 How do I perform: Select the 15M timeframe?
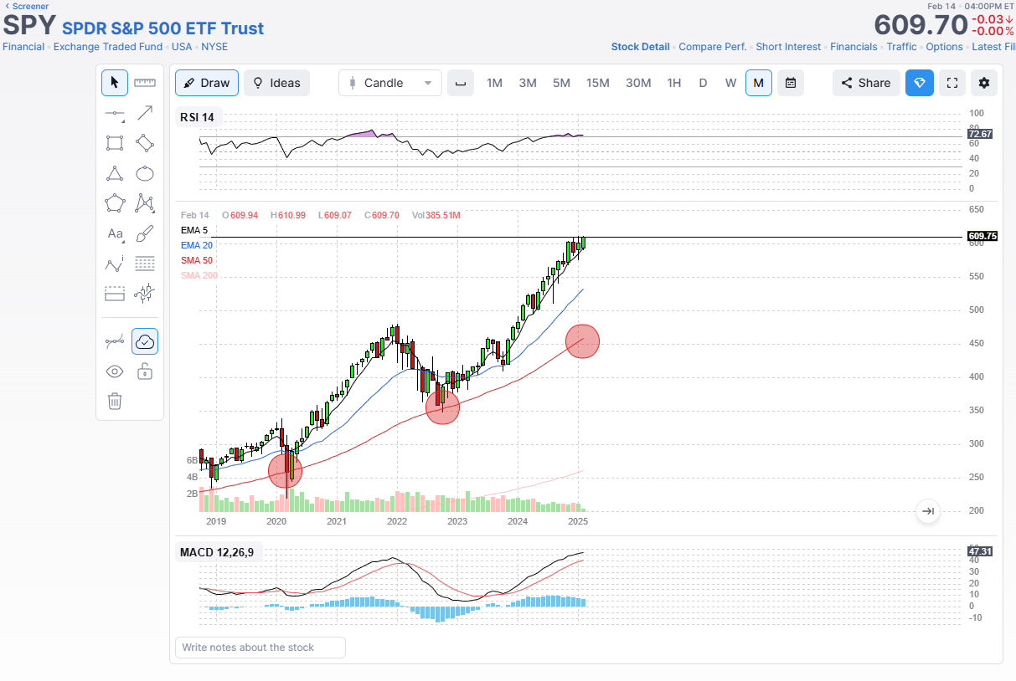coord(597,83)
